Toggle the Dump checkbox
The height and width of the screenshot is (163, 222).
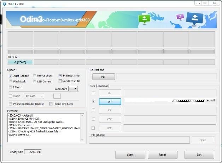(10, 96)
